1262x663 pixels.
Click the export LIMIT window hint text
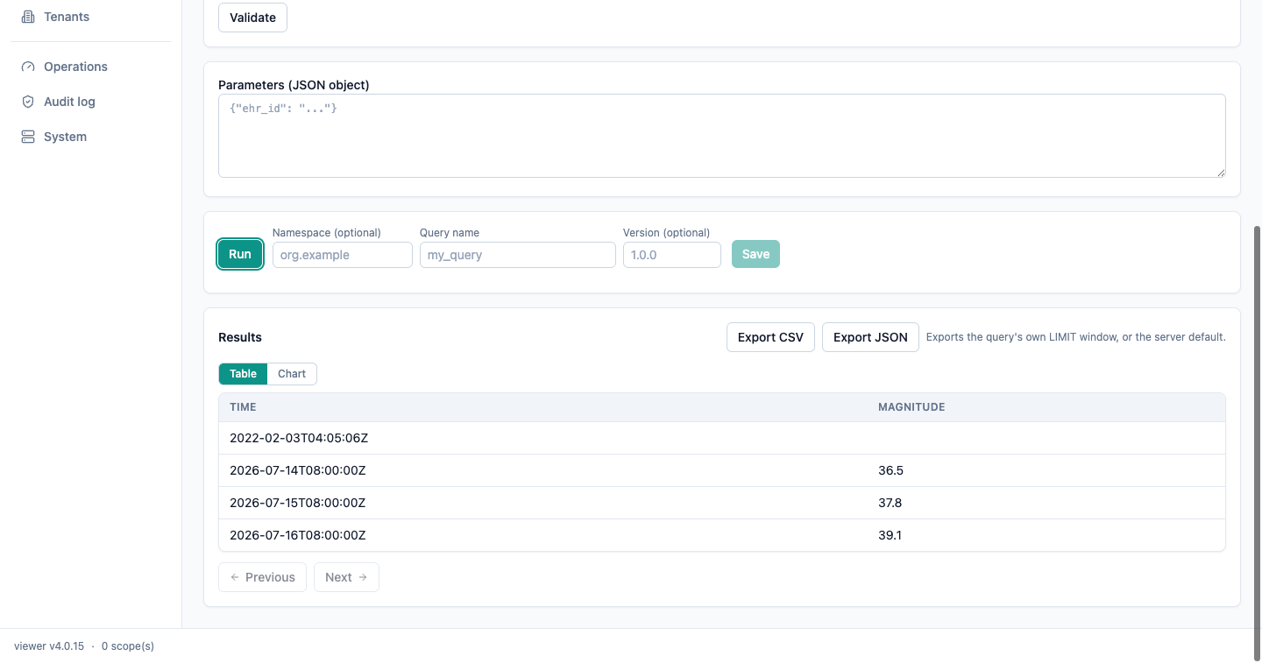(x=1076, y=337)
